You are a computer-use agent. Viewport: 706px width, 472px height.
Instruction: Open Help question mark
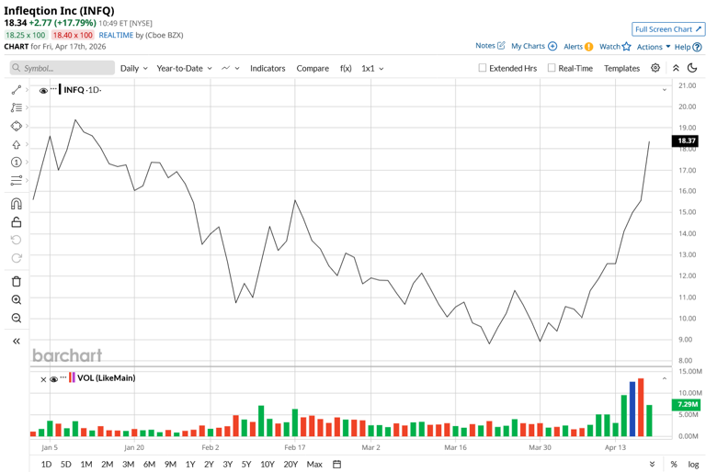click(x=697, y=47)
